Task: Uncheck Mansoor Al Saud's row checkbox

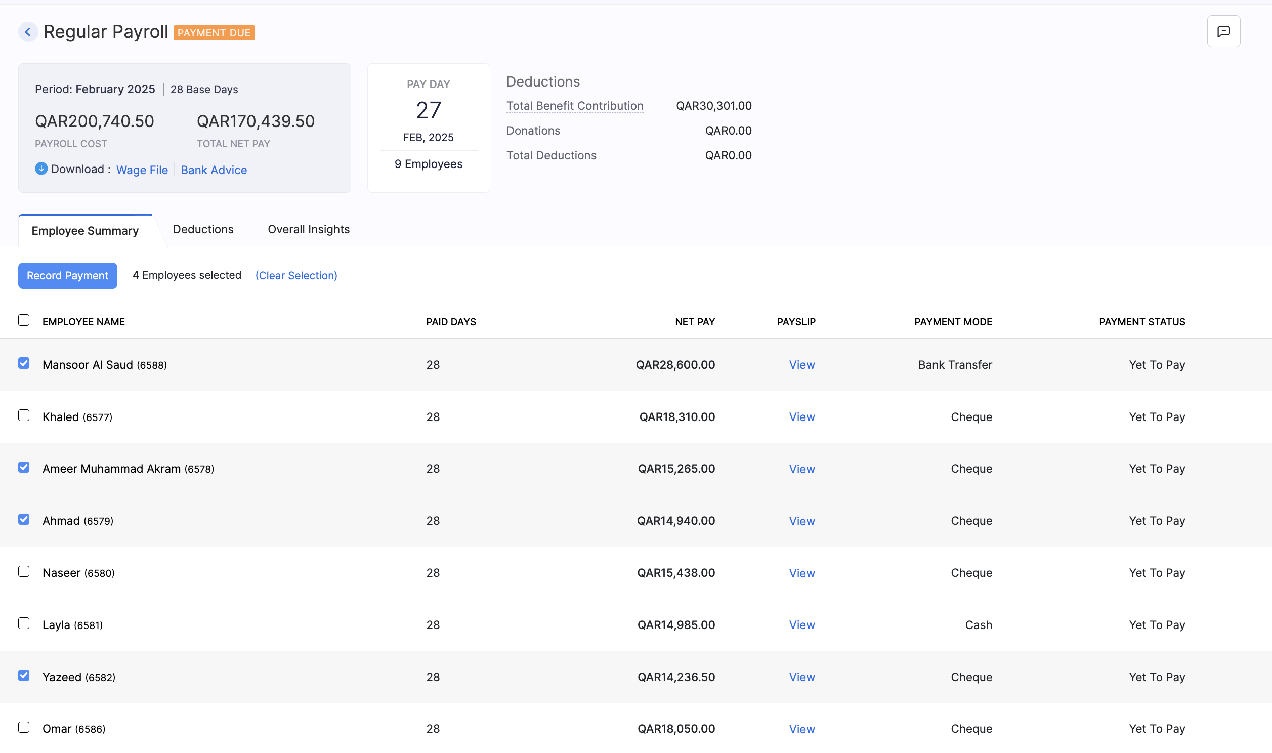Action: [x=24, y=364]
